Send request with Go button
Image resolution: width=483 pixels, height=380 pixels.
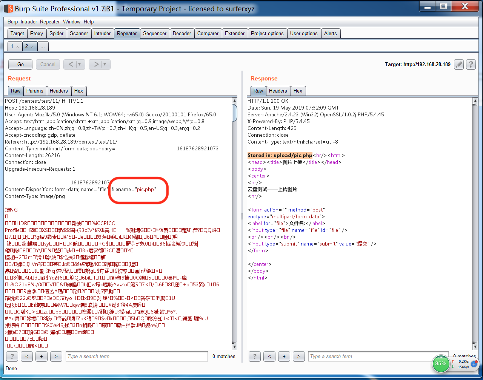click(20, 64)
